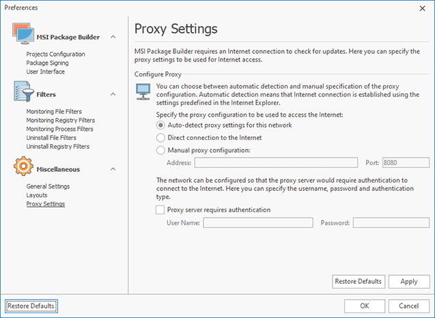The height and width of the screenshot is (318, 435).
Task: Close the Preferences dialog window
Action: (422, 8)
